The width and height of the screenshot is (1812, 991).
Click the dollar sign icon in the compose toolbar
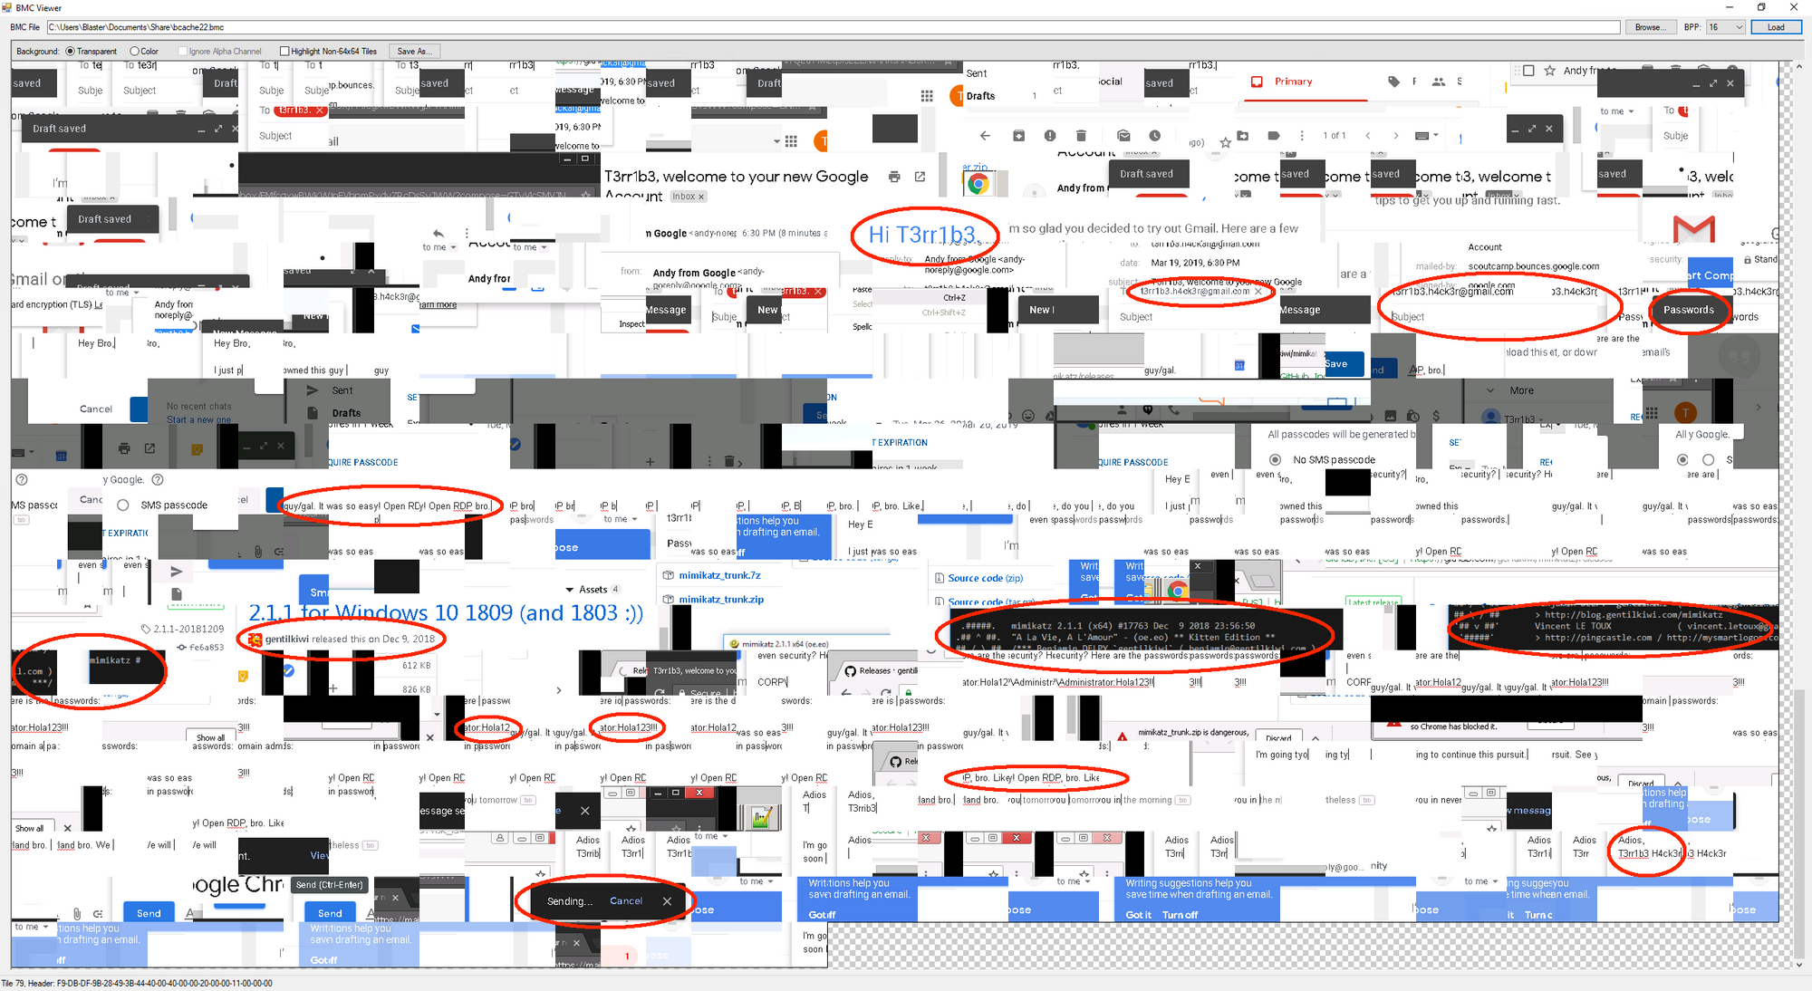(1436, 416)
